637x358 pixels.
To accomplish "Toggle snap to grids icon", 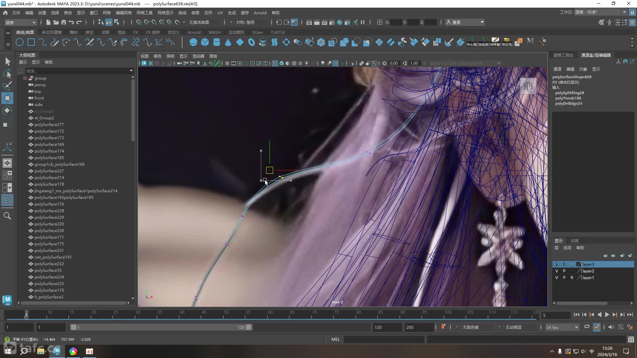I will click(139, 22).
